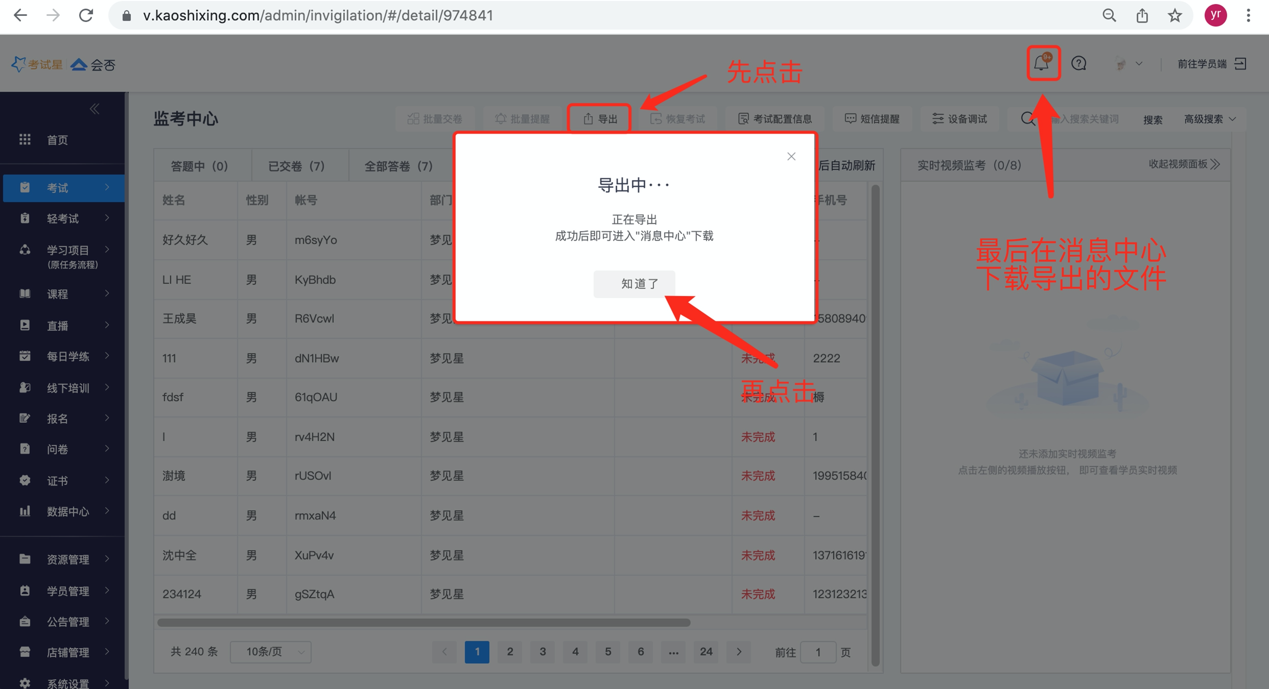Click the 导出 export button
Image resolution: width=1269 pixels, height=689 pixels.
click(x=600, y=119)
